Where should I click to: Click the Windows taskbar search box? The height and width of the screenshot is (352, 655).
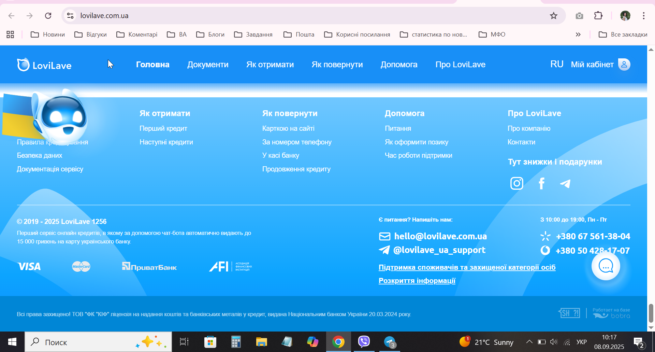pos(98,342)
